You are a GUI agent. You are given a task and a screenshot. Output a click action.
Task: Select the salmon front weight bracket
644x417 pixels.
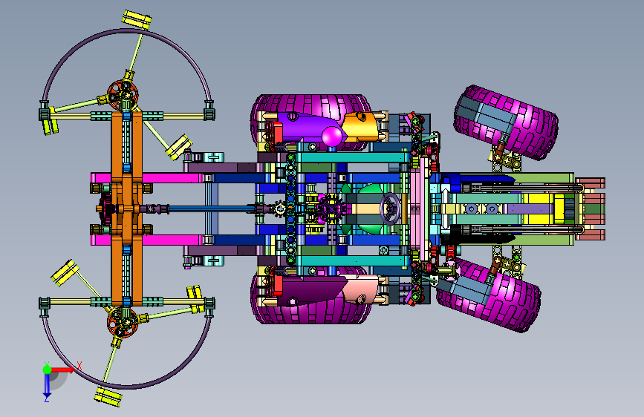(x=591, y=209)
